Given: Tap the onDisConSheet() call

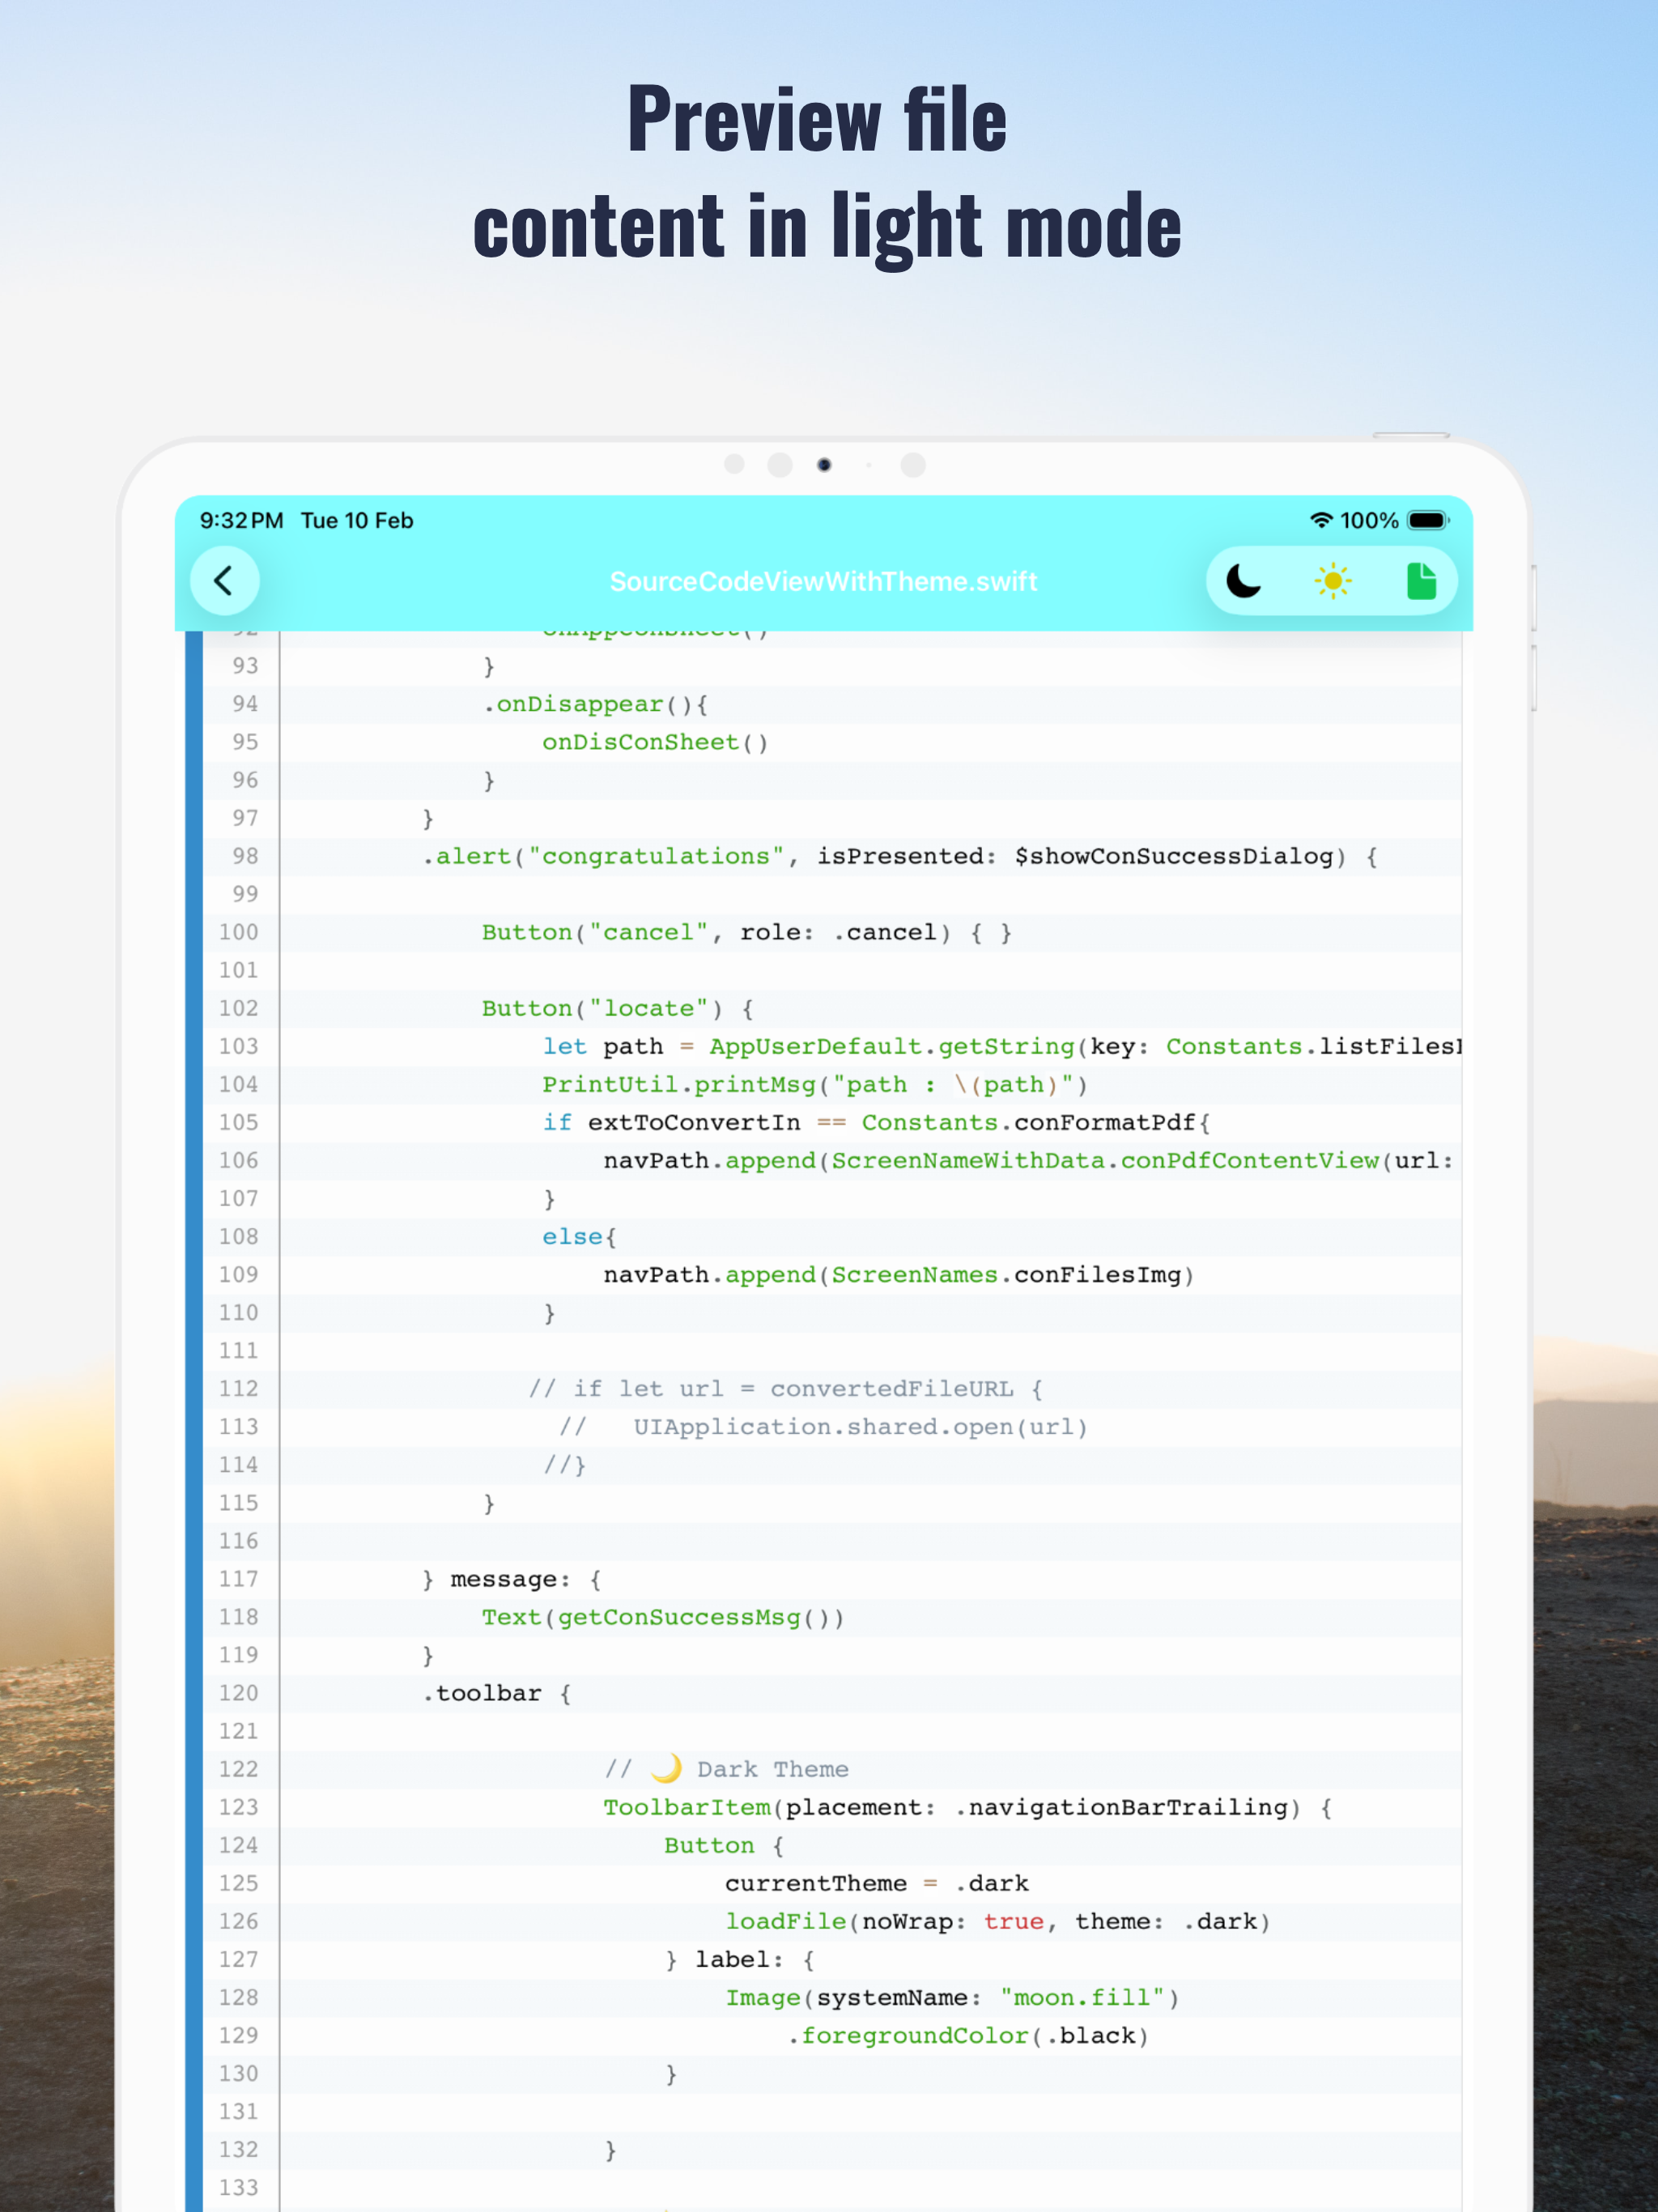Looking at the screenshot, I should tap(655, 742).
